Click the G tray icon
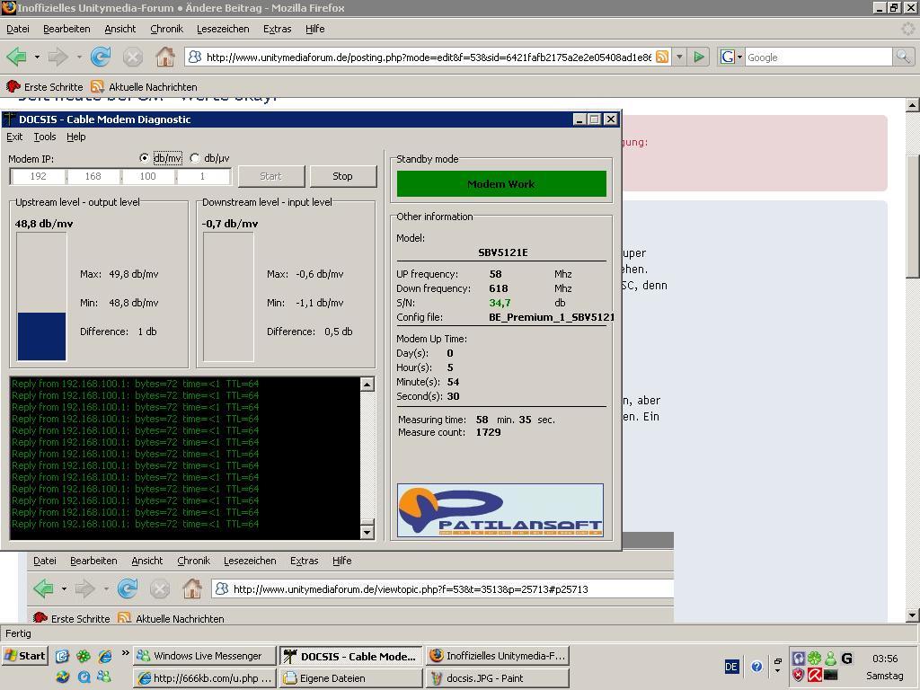 point(846,659)
